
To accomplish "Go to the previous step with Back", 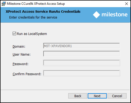I will [78, 96].
